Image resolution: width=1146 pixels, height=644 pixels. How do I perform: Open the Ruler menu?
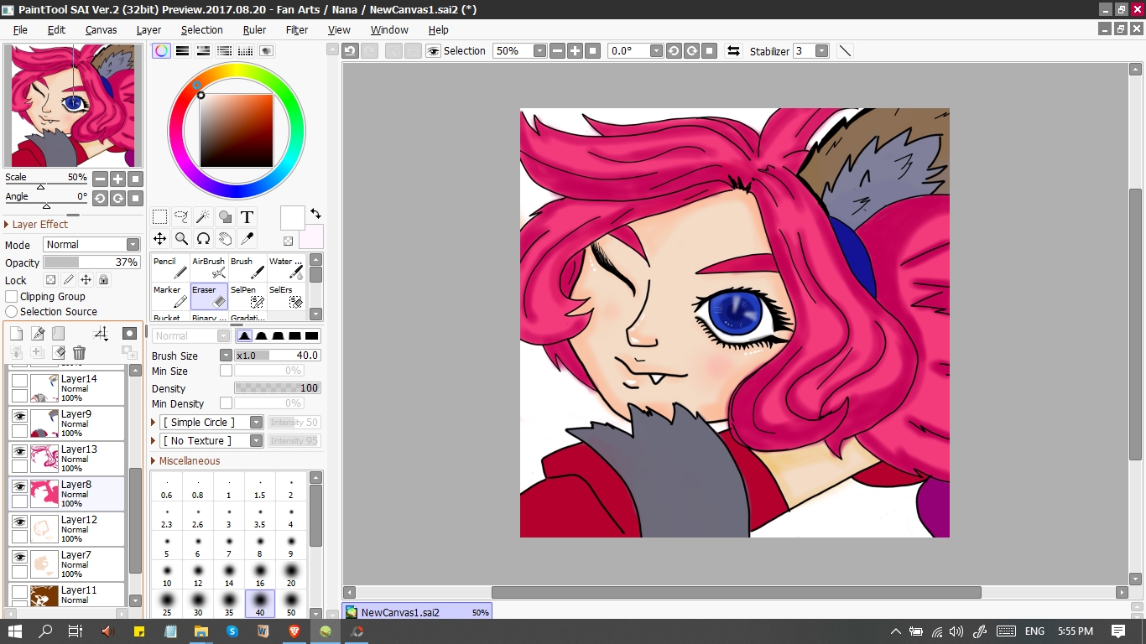pos(254,29)
